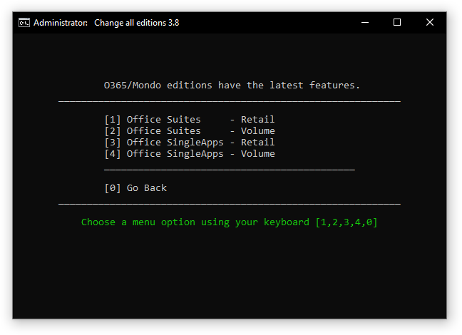462x335 pixels.
Task: Select the Office Suites - Volume option line
Action: 189,131
